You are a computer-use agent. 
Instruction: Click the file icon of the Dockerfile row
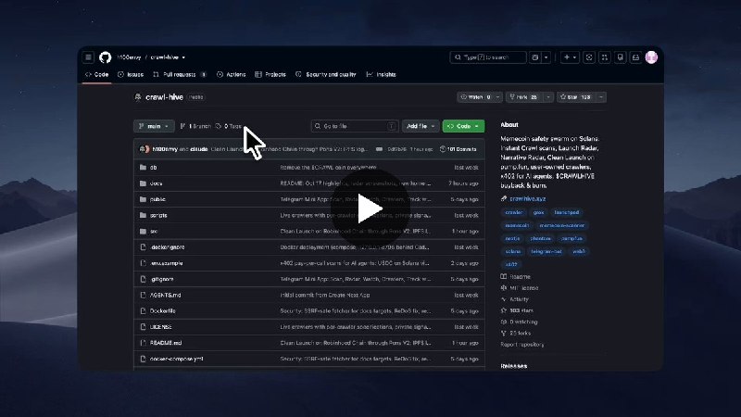[144, 311]
